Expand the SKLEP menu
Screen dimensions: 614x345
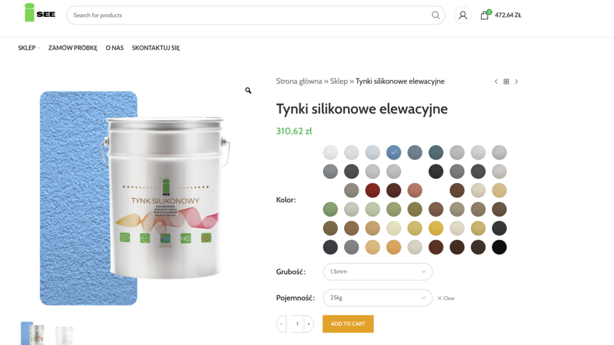pos(29,48)
